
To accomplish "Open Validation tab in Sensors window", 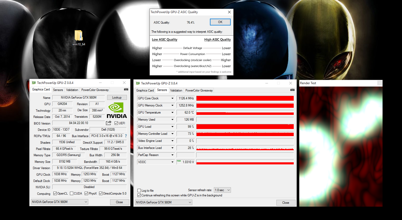I will pos(176,90).
